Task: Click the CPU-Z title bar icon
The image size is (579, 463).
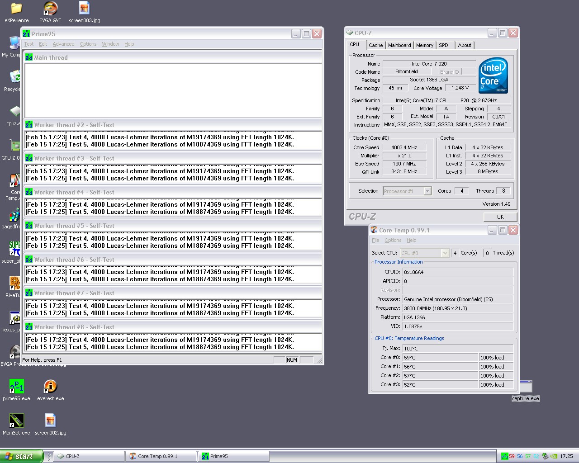Action: coord(350,33)
